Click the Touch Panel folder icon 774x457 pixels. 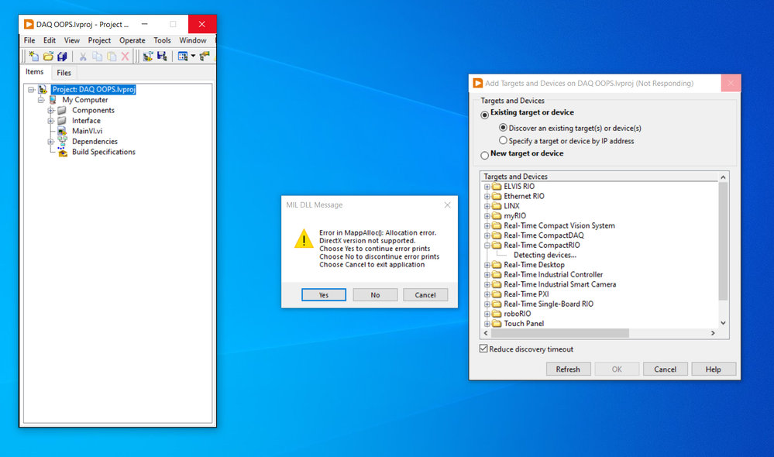tap(497, 323)
